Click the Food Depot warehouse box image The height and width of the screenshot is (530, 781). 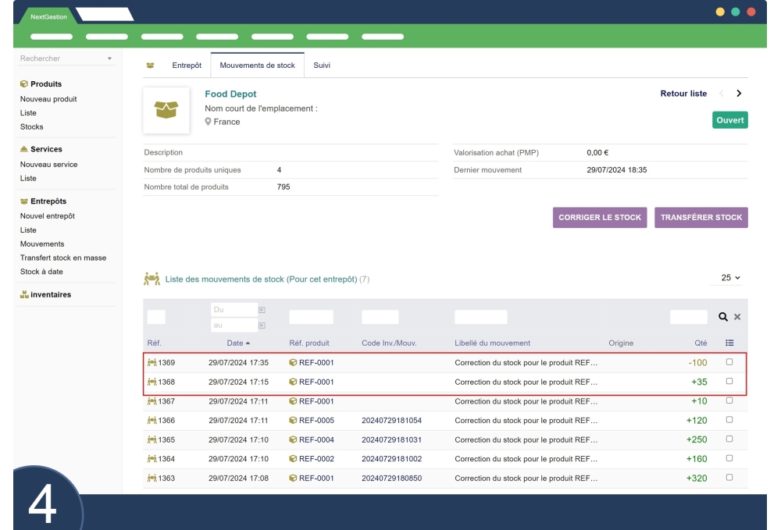(166, 111)
